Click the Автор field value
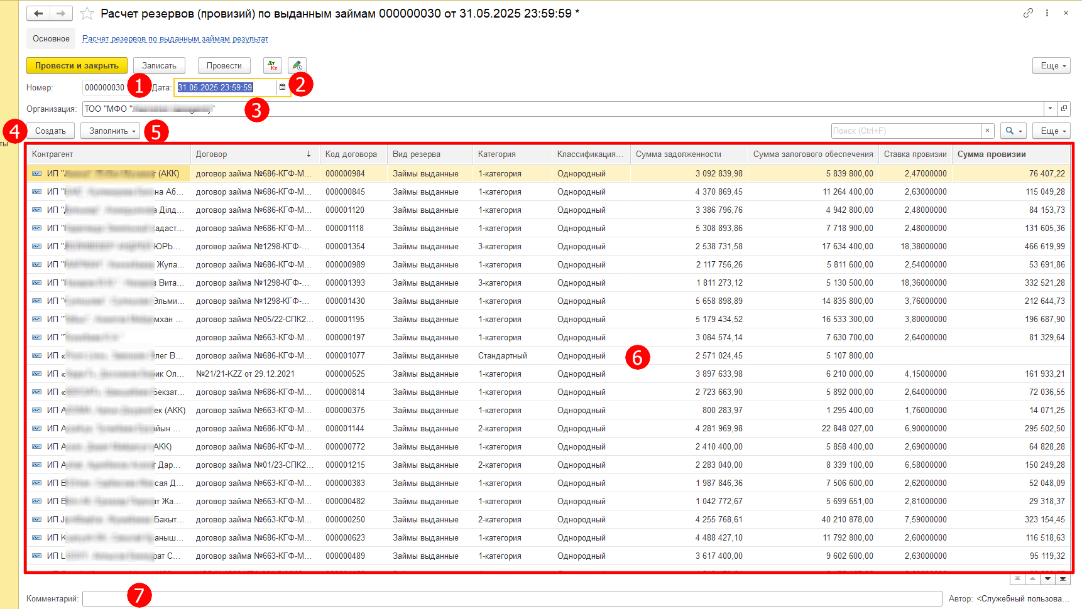This screenshot has width=1082, height=609. [x=1024, y=598]
